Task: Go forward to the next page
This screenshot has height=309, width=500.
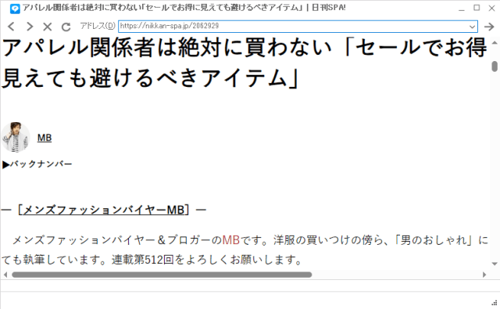Action: tap(30, 27)
